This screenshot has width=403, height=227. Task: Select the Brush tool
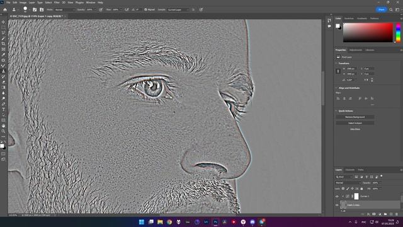tap(3, 66)
